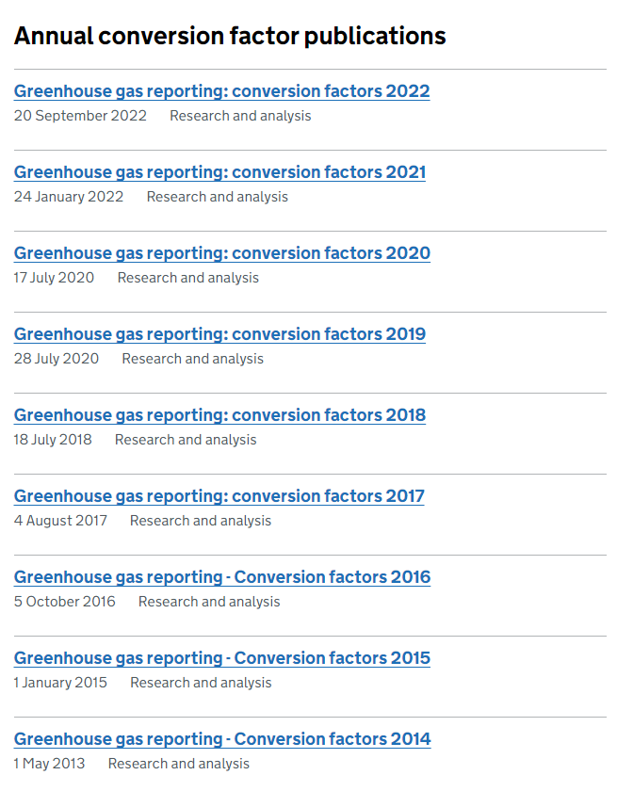617x791 pixels.
Task: Click Research and analysis beside 20 September 2022
Action: [240, 116]
